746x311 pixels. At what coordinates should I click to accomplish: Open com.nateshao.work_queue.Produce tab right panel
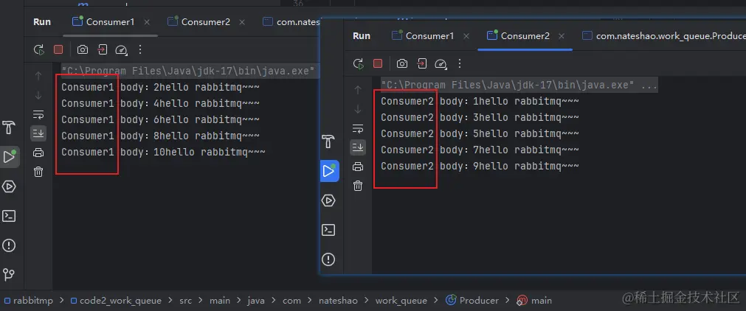[664, 36]
